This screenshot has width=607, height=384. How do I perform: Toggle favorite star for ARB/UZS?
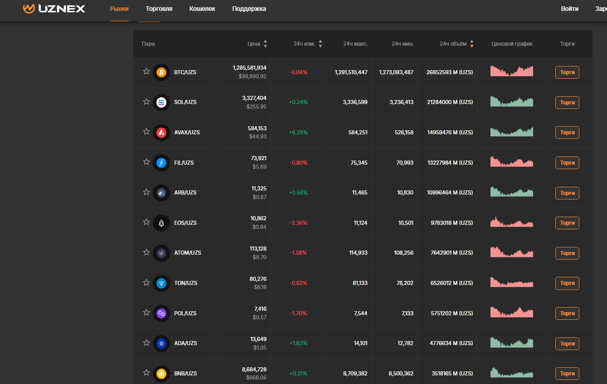coord(146,192)
